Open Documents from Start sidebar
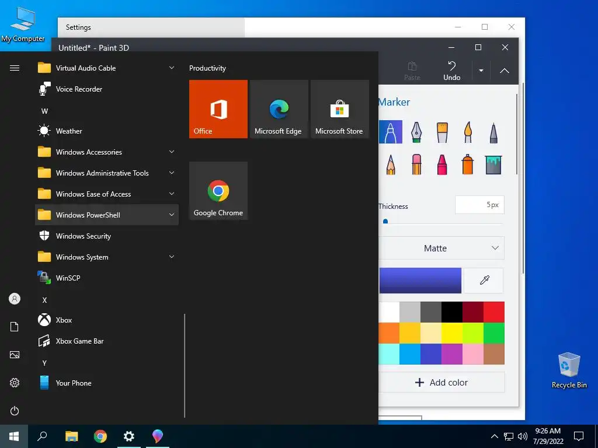598x448 pixels. pos(15,327)
